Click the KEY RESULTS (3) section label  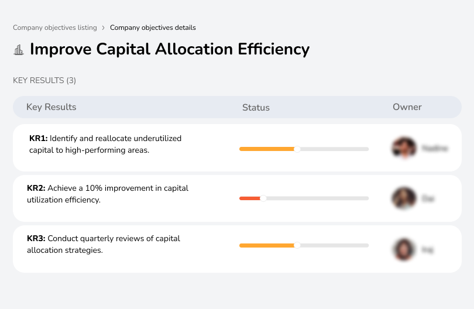click(x=44, y=80)
